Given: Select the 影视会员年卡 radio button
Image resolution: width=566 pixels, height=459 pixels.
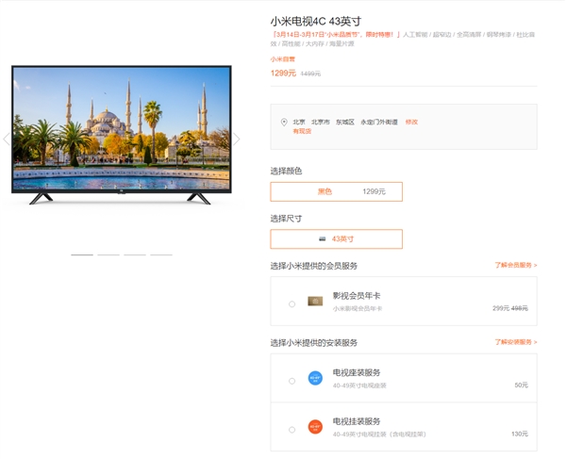Looking at the screenshot, I should pos(292,303).
